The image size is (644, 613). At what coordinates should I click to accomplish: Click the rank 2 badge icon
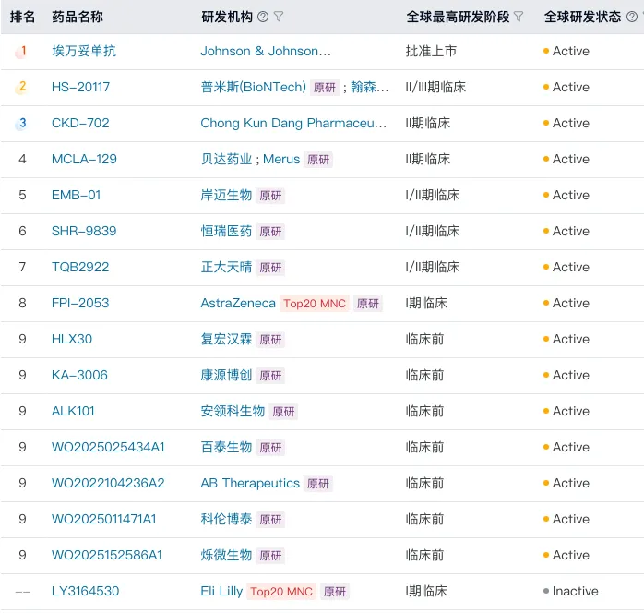coord(22,88)
